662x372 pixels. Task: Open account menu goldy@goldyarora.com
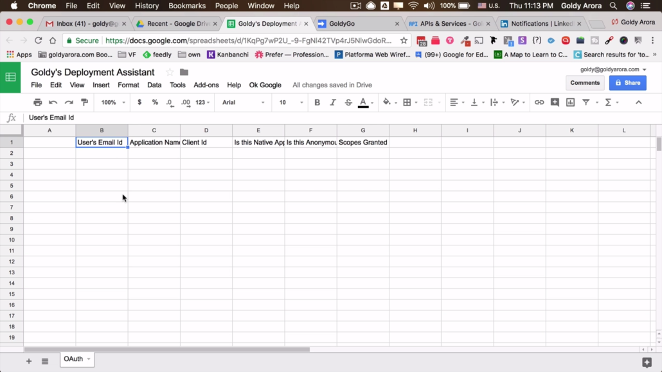(x=613, y=69)
